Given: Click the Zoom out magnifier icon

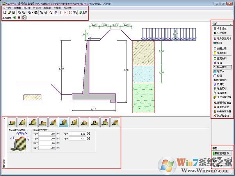Looking at the screenshot, I should [46, 12].
